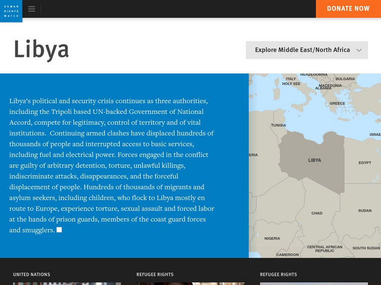
Task: Open the hamburger navigation menu
Action: coord(31,8)
